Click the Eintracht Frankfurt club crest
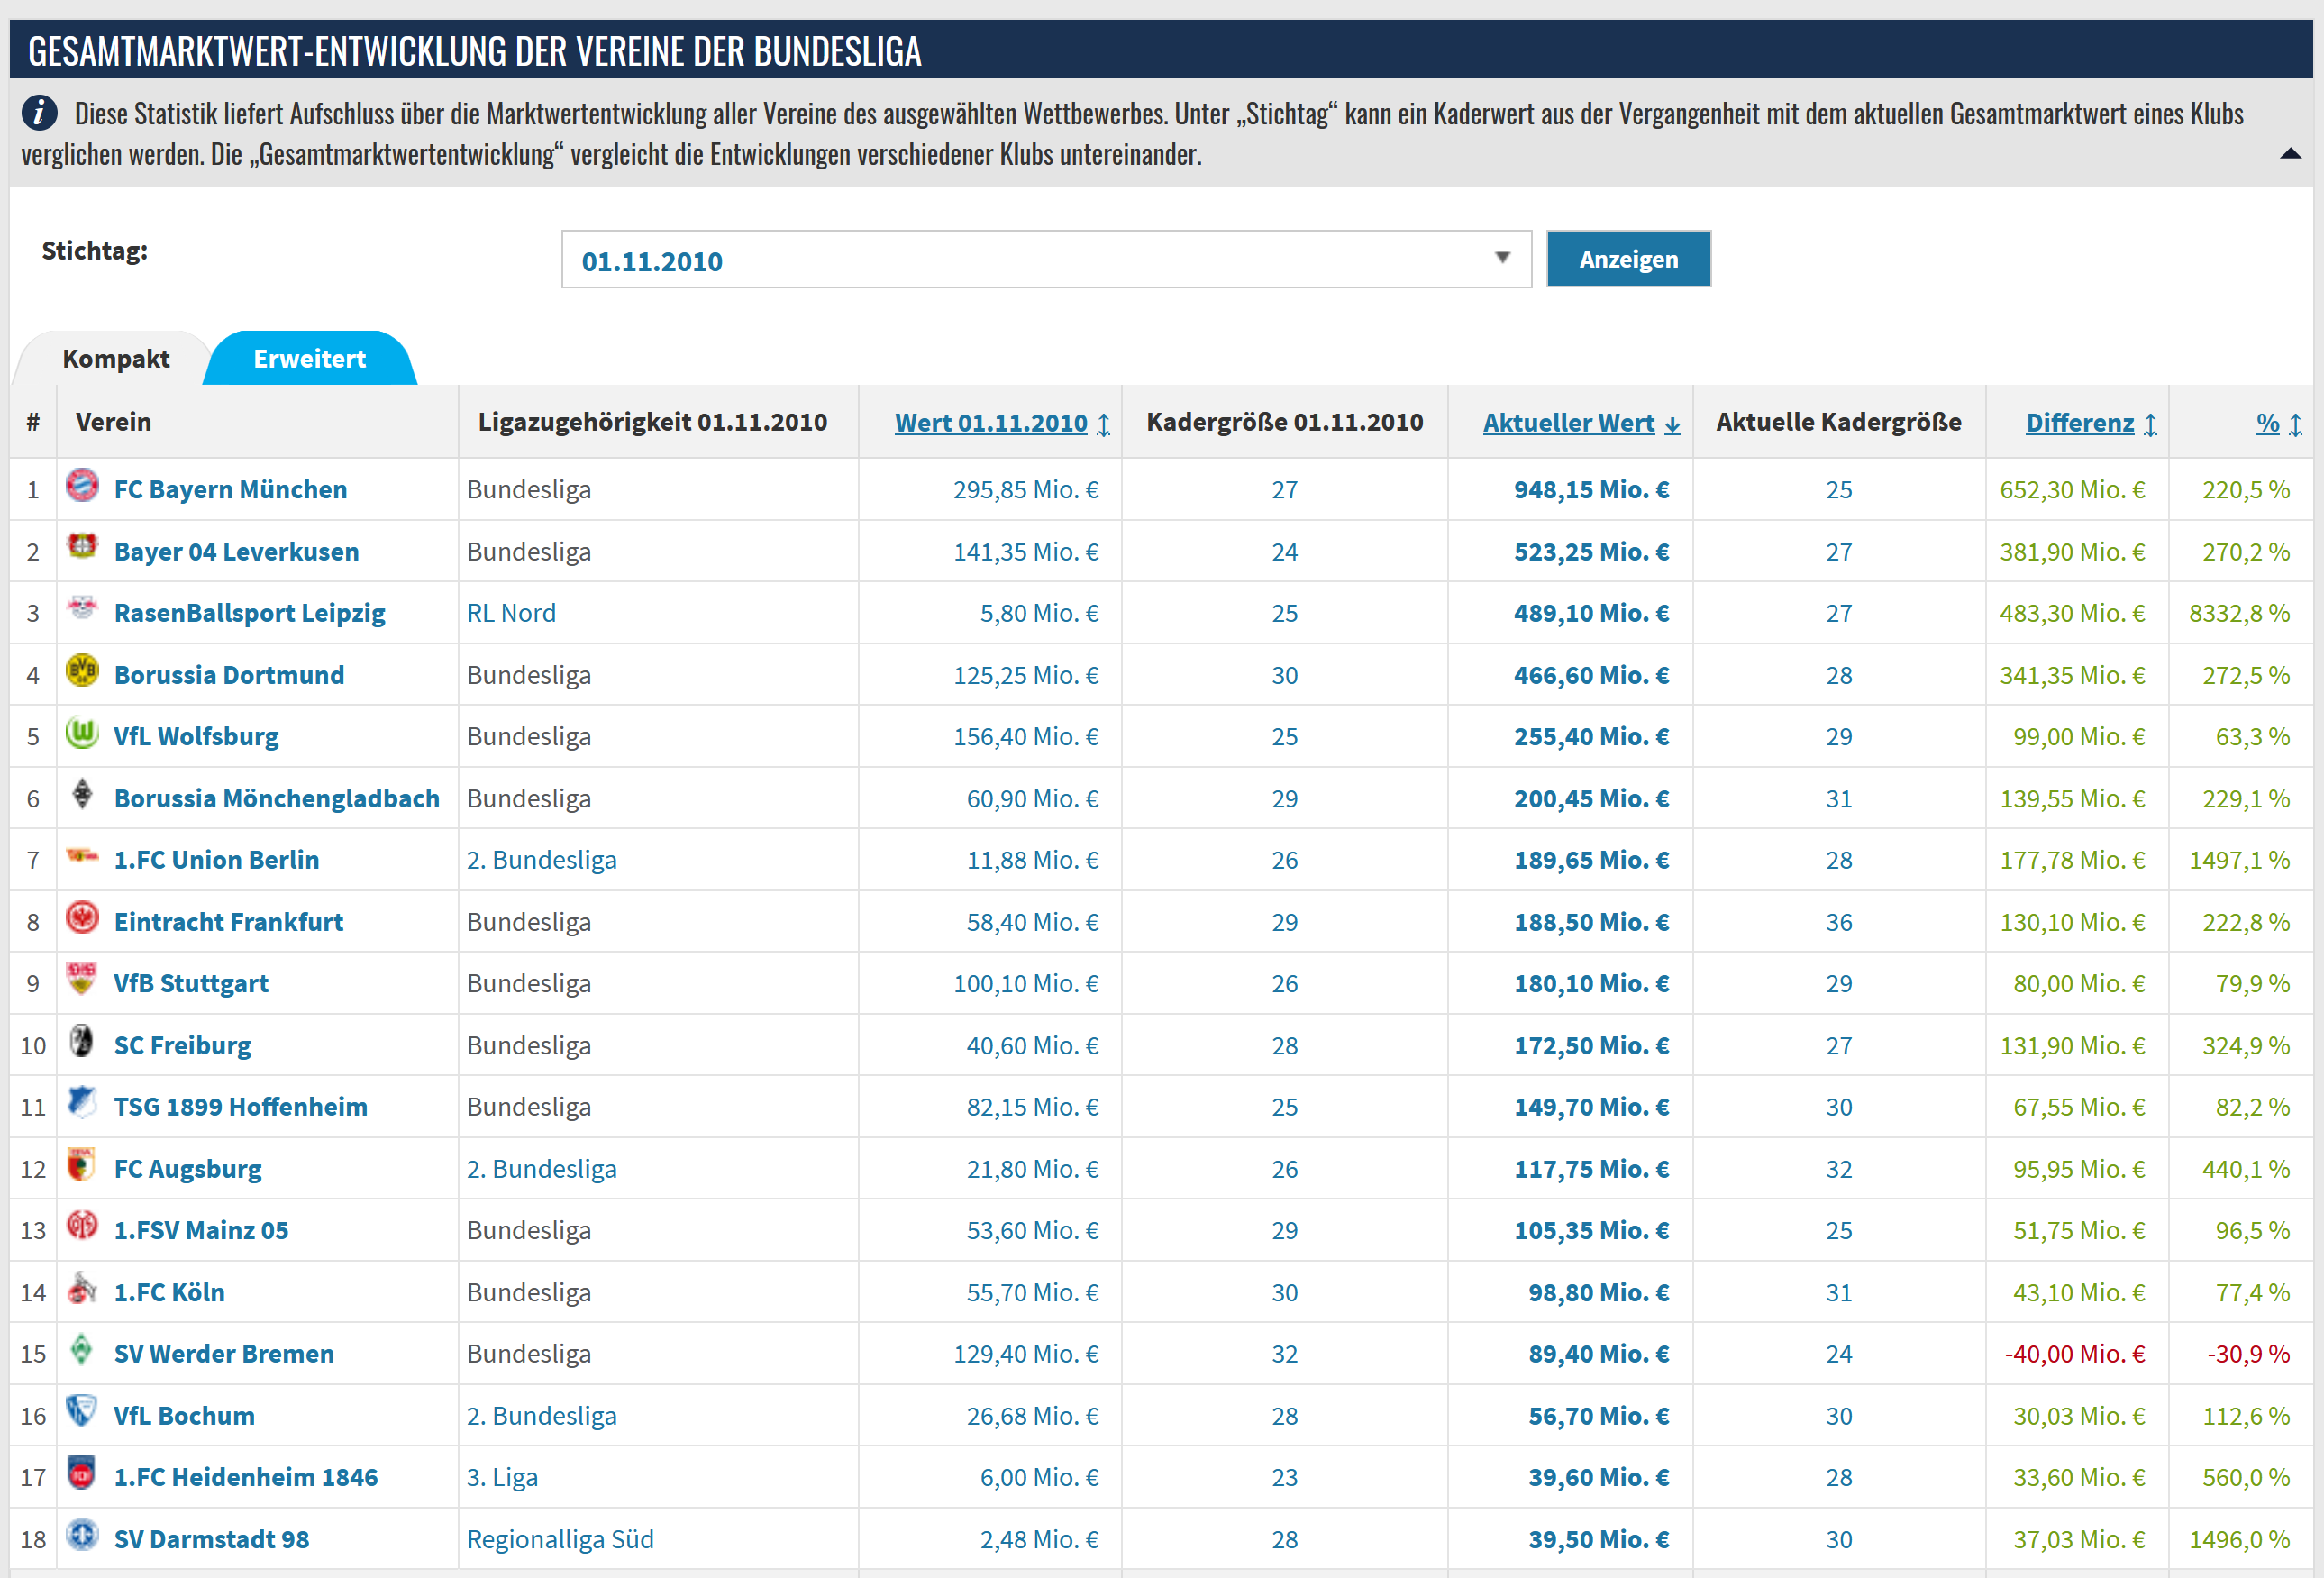The height and width of the screenshot is (1578, 2324). coord(82,917)
